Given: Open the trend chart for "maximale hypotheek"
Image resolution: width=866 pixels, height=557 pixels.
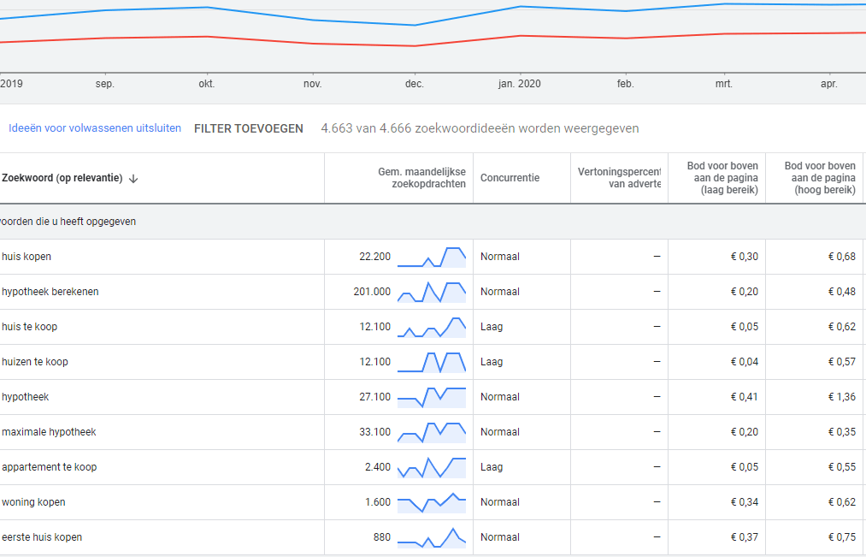Looking at the screenshot, I should [x=432, y=431].
